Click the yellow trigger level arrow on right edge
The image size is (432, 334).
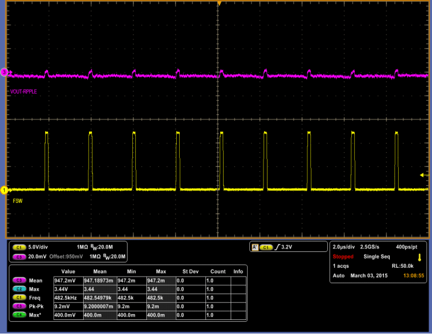click(424, 175)
